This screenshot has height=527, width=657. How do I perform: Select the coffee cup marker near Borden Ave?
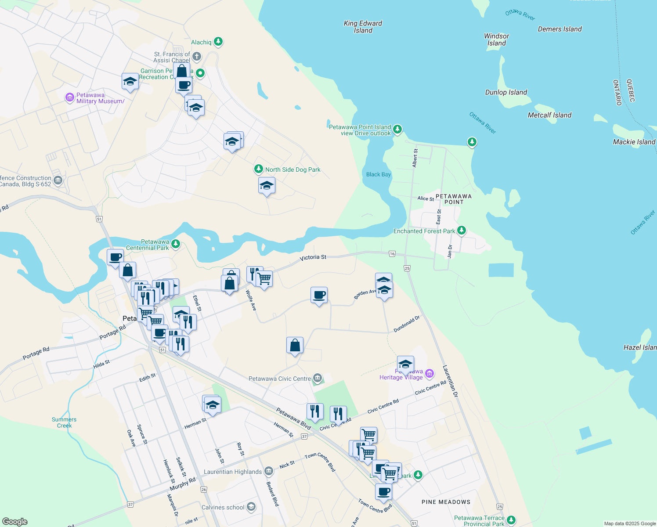(x=319, y=295)
